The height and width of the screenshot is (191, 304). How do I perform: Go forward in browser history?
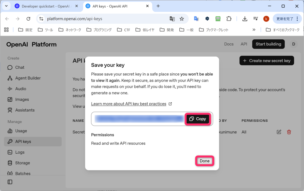(x=17, y=19)
